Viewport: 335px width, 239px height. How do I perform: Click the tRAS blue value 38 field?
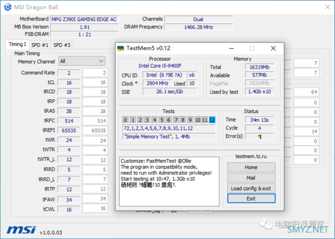pos(69,111)
